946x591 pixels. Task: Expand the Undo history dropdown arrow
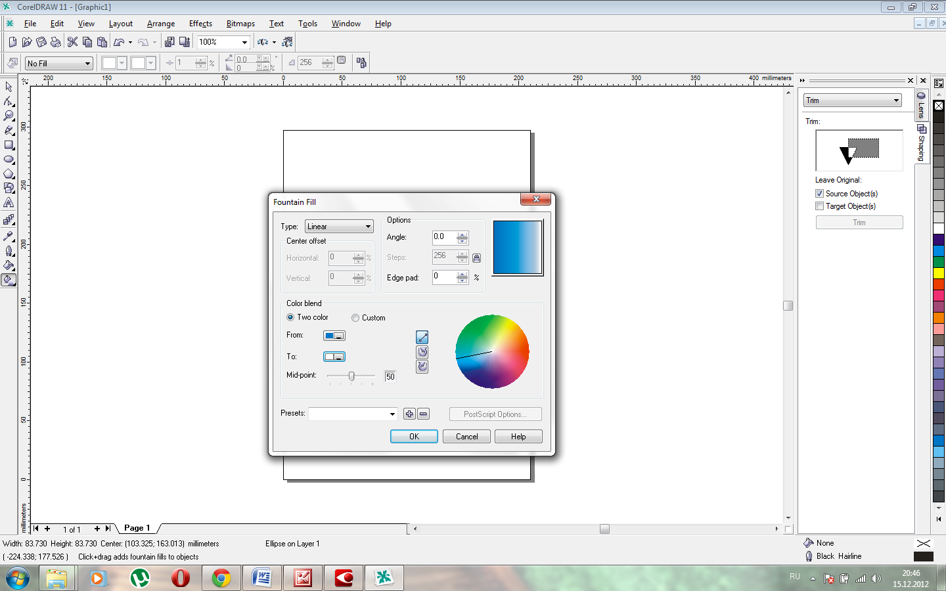coord(131,43)
